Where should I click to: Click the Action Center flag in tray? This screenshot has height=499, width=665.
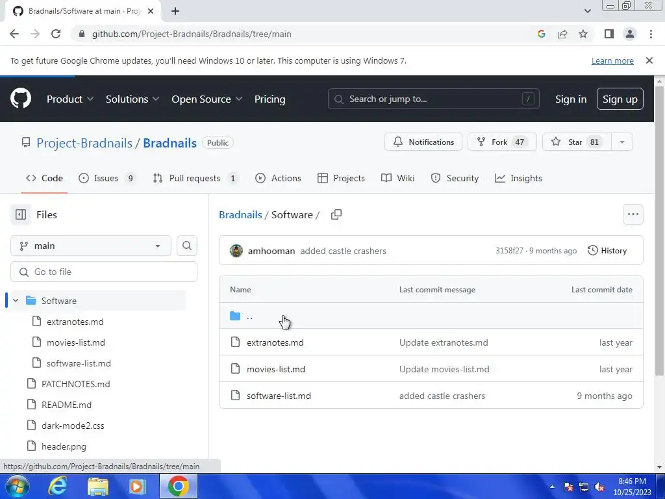coord(568,487)
